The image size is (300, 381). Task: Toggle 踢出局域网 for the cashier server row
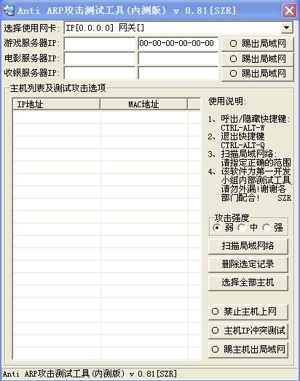click(x=257, y=74)
